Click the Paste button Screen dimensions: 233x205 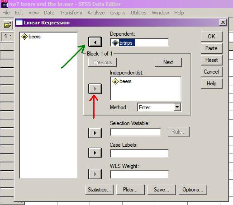211,48
